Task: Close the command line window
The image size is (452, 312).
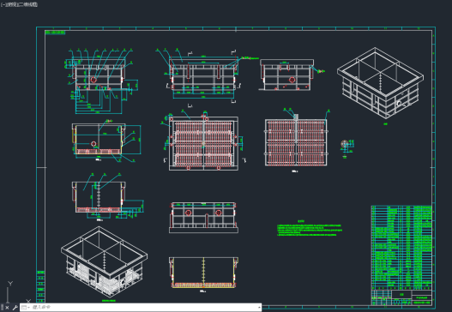Action: tap(7, 308)
